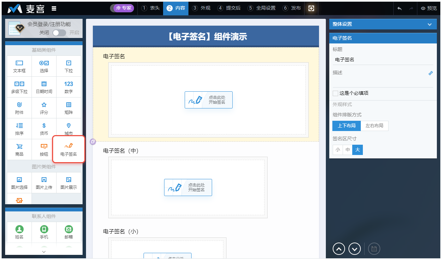Add a 附件 attachment component
The image size is (442, 260).
(20, 108)
